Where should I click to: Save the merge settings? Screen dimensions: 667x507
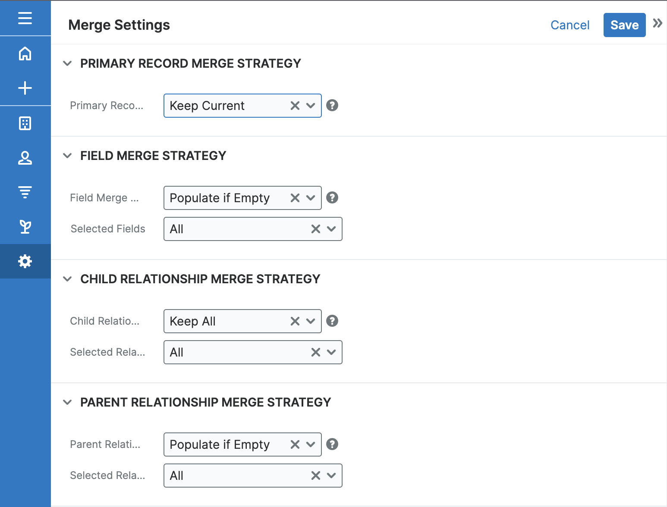pos(624,25)
